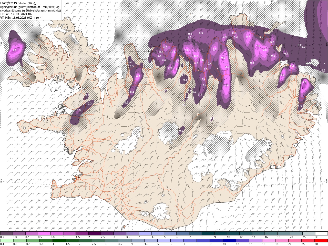Viewport: 328px width, 246px height.
Task: Click the 1.3 value on the eastern coast
Action: tap(305, 83)
